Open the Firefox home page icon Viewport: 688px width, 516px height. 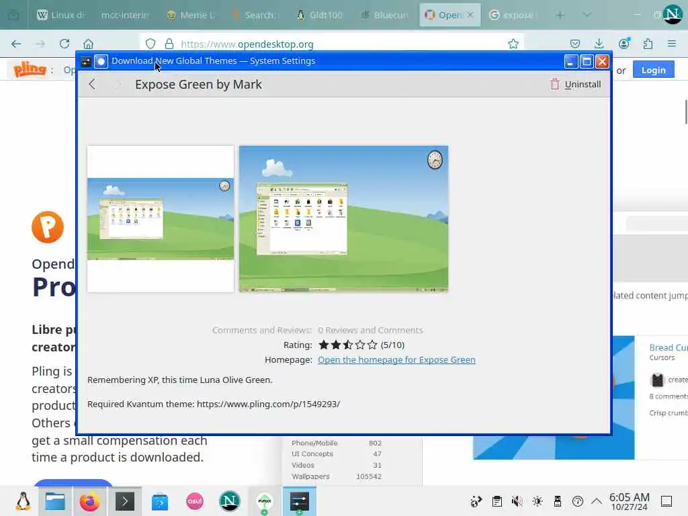click(88, 44)
